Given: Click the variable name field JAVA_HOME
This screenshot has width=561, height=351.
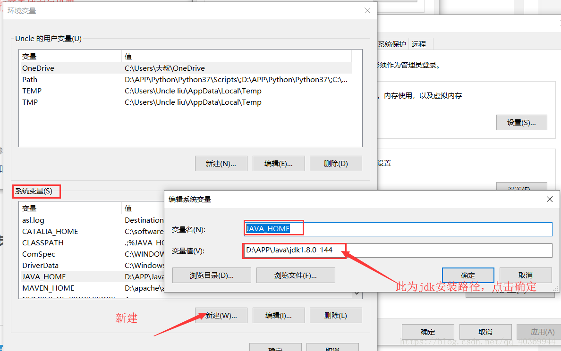Looking at the screenshot, I should (x=398, y=229).
